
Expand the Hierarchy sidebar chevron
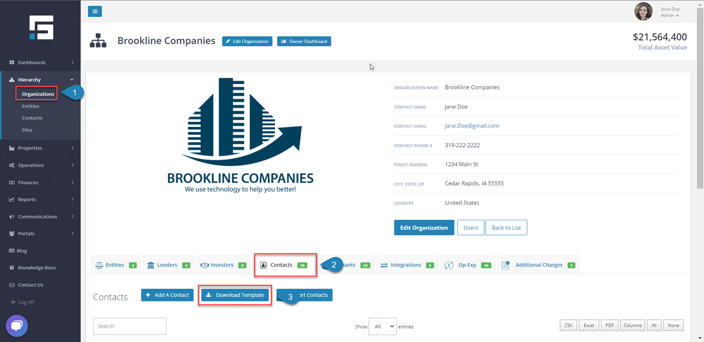pyautogui.click(x=71, y=79)
